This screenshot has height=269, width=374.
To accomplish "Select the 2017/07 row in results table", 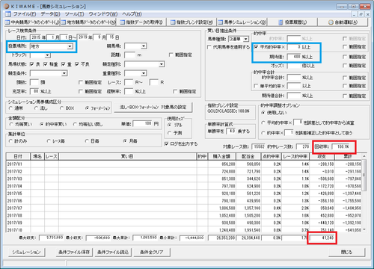I will (x=184, y=208).
